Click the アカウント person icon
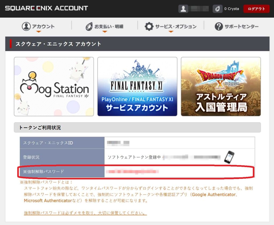 pyautogui.click(x=26, y=26)
